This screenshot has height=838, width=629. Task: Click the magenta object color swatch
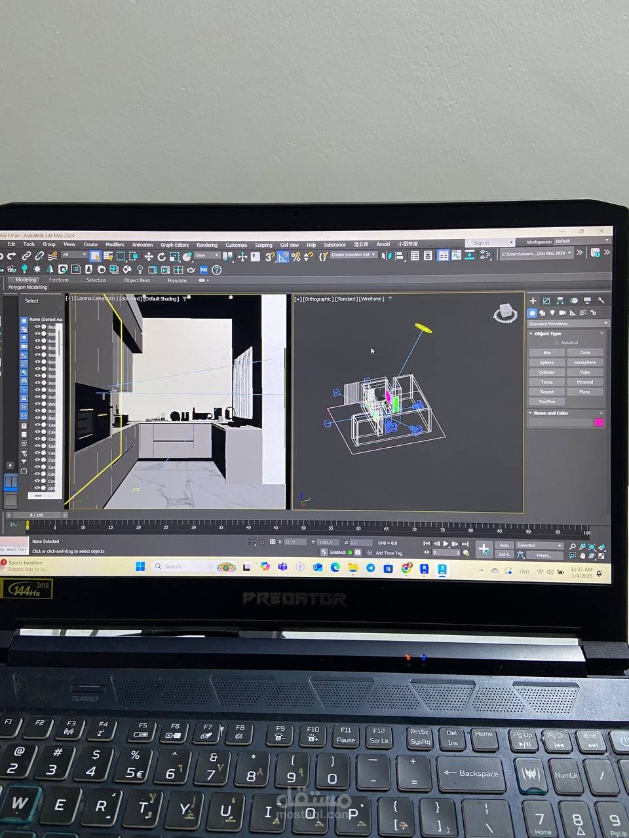598,422
